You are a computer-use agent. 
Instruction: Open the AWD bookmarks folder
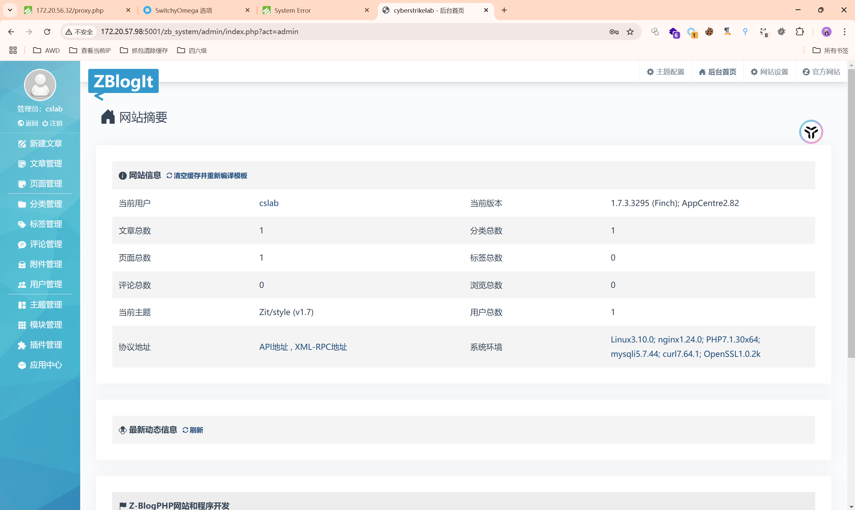tap(46, 50)
